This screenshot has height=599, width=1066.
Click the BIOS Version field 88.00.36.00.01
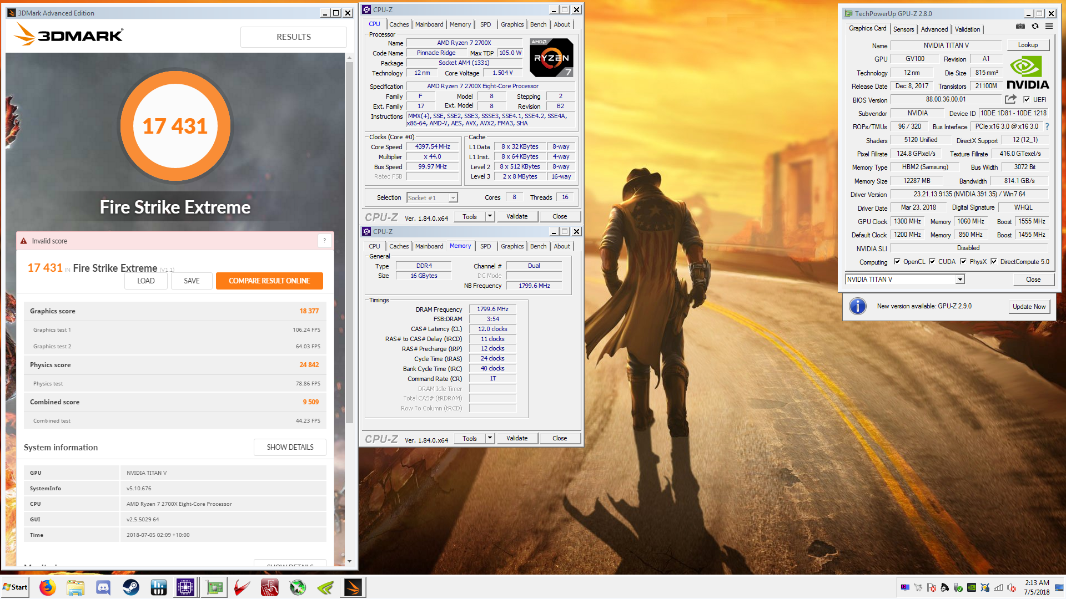946,99
